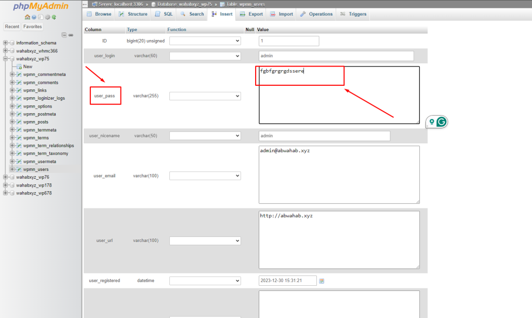Collapse the wahabxyz_wp75 database tree

coord(5,59)
